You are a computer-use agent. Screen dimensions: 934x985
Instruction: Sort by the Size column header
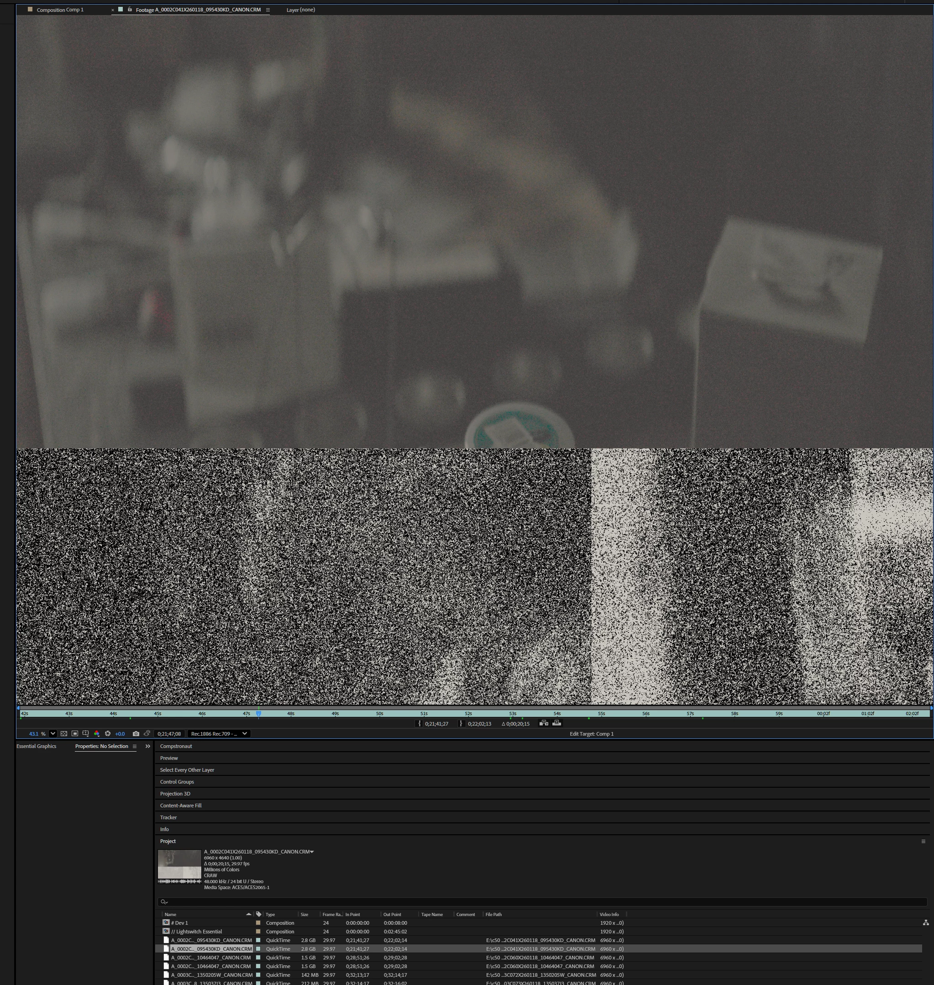coord(304,914)
